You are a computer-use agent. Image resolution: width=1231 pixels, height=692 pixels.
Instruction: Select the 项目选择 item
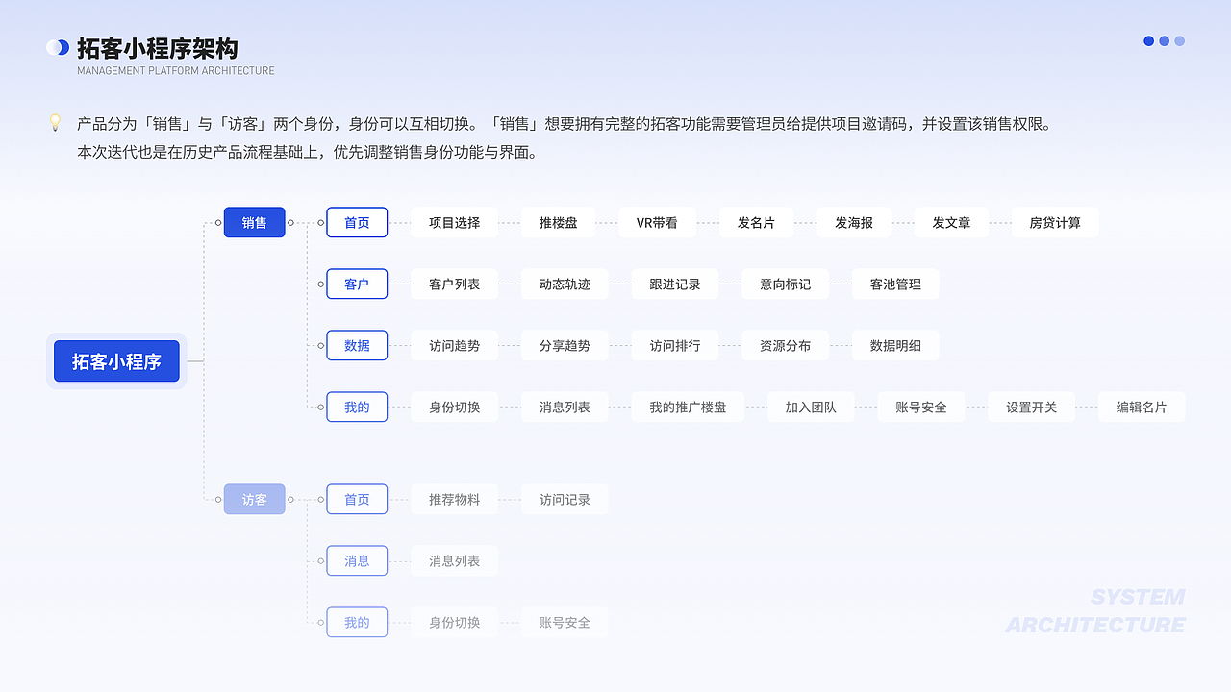[454, 222]
